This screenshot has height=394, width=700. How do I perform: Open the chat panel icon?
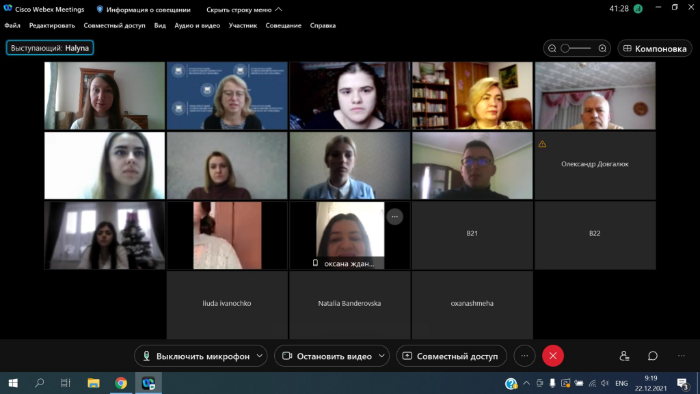coord(653,356)
